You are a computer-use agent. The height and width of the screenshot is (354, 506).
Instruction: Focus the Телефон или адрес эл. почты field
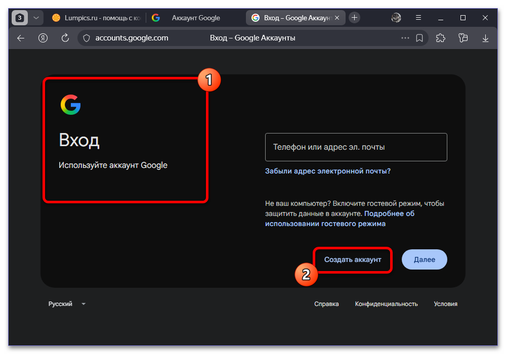click(356, 147)
